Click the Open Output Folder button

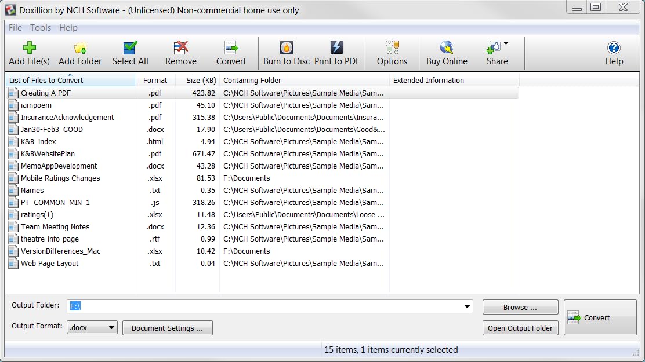[x=520, y=328]
